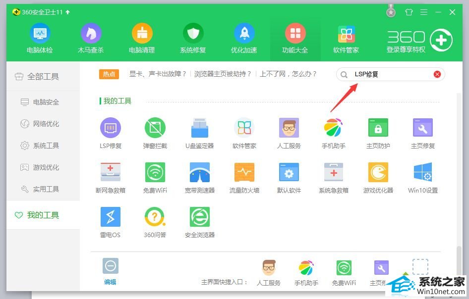Open the 360问答 tool
469x299 pixels.
(x=155, y=222)
